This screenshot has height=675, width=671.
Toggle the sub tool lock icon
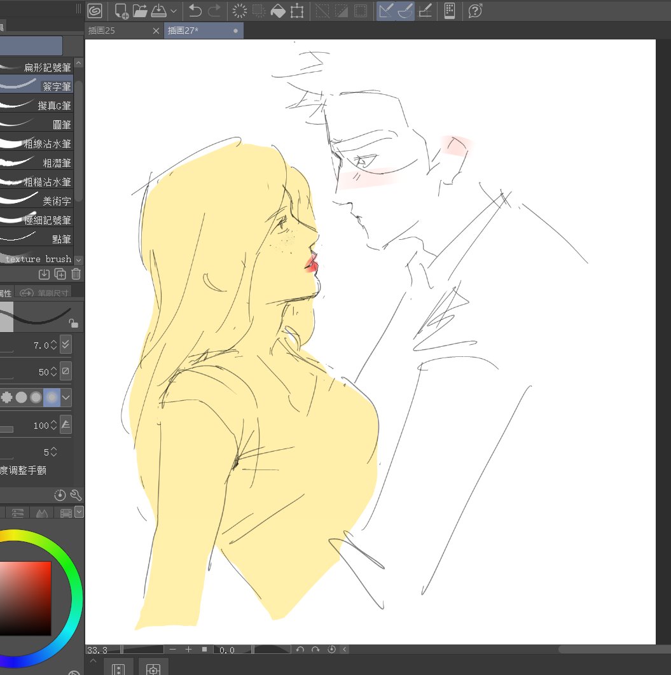[74, 323]
